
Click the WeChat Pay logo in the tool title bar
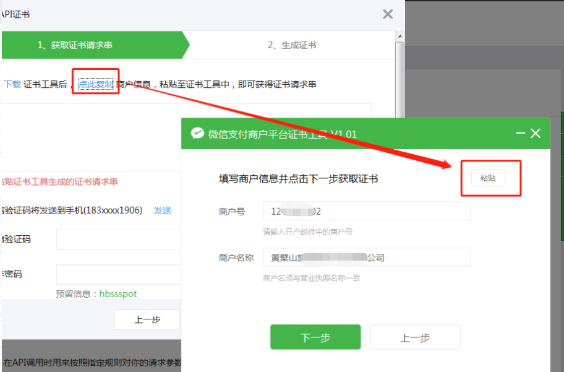click(197, 132)
